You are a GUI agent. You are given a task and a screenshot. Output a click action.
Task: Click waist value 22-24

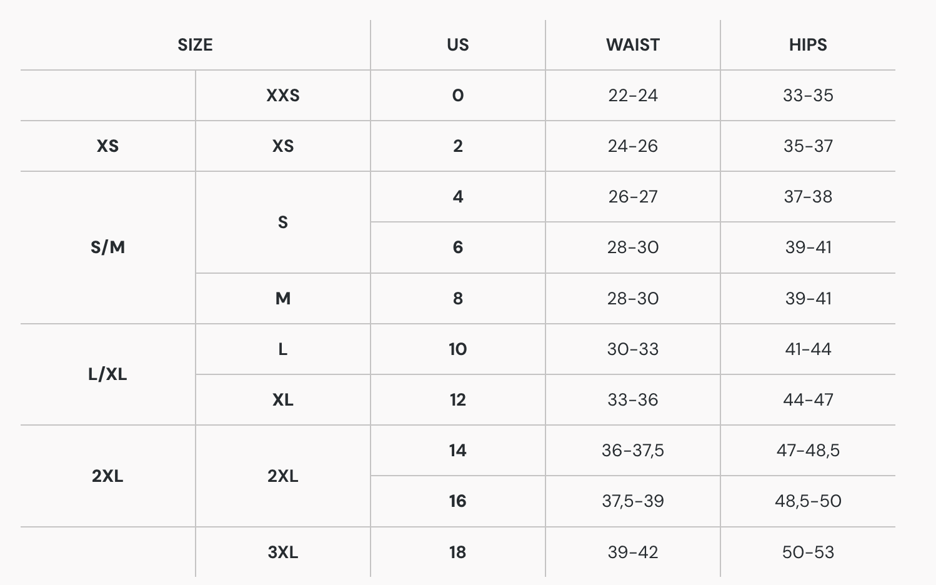(632, 96)
